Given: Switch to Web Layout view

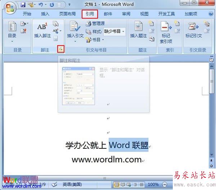Looking at the screenshot, I should (x=129, y=185).
